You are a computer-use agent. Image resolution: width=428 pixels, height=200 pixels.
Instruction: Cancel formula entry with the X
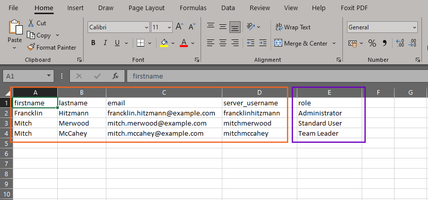tap(79, 76)
